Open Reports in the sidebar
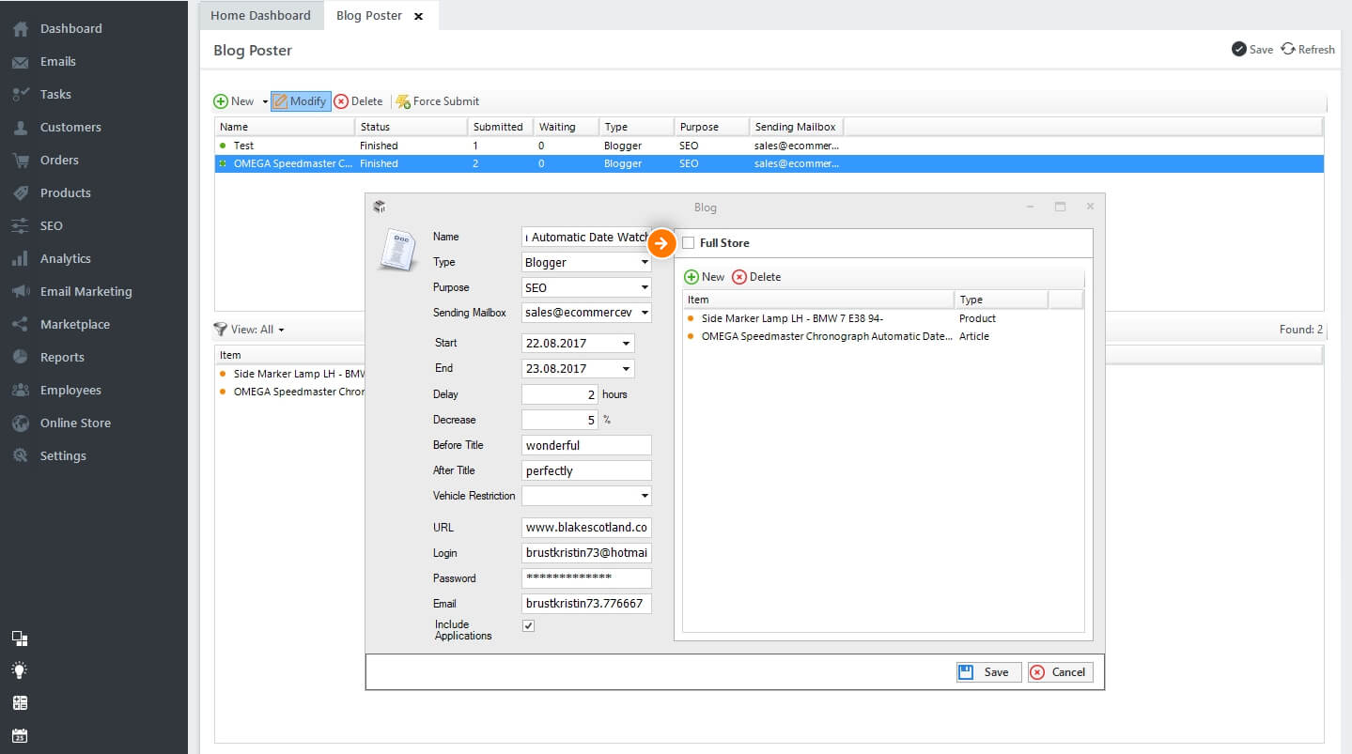This screenshot has width=1352, height=754. pos(62,357)
